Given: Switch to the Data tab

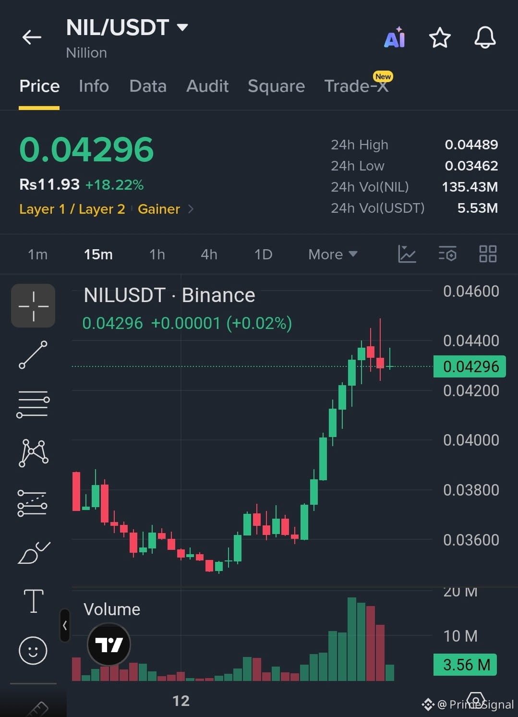Looking at the screenshot, I should click(148, 86).
